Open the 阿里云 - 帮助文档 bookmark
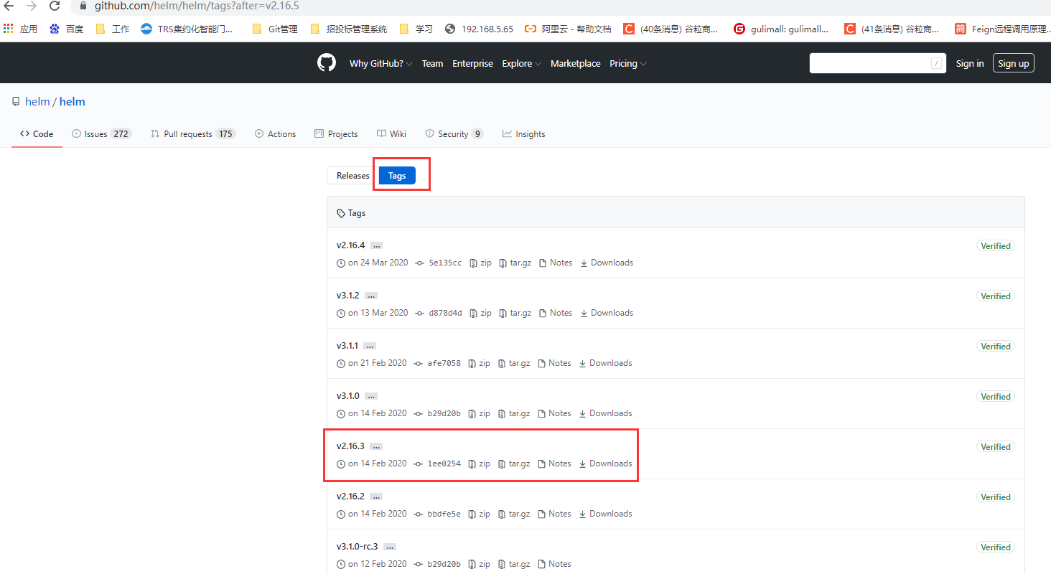 click(x=569, y=29)
